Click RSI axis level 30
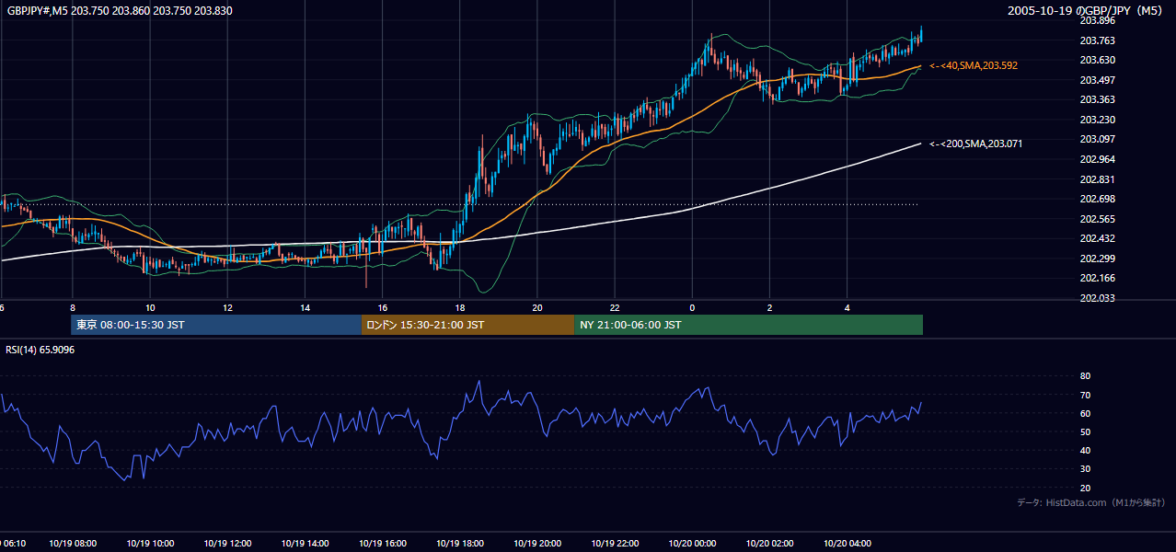1176x552 pixels. tap(1085, 469)
